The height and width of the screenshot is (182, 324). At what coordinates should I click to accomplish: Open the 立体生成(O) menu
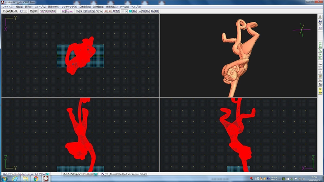85,7
